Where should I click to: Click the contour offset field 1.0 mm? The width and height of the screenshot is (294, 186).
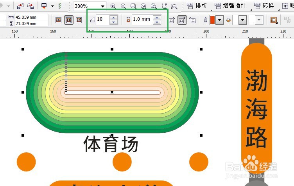[x=142, y=19]
